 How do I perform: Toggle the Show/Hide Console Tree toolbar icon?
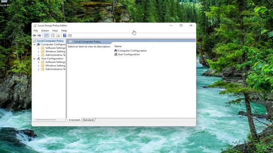pos(46,36)
